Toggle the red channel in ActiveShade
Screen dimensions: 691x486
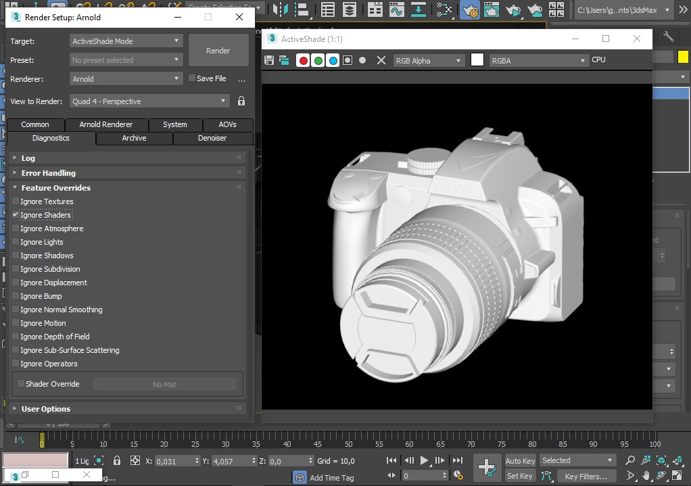[303, 60]
